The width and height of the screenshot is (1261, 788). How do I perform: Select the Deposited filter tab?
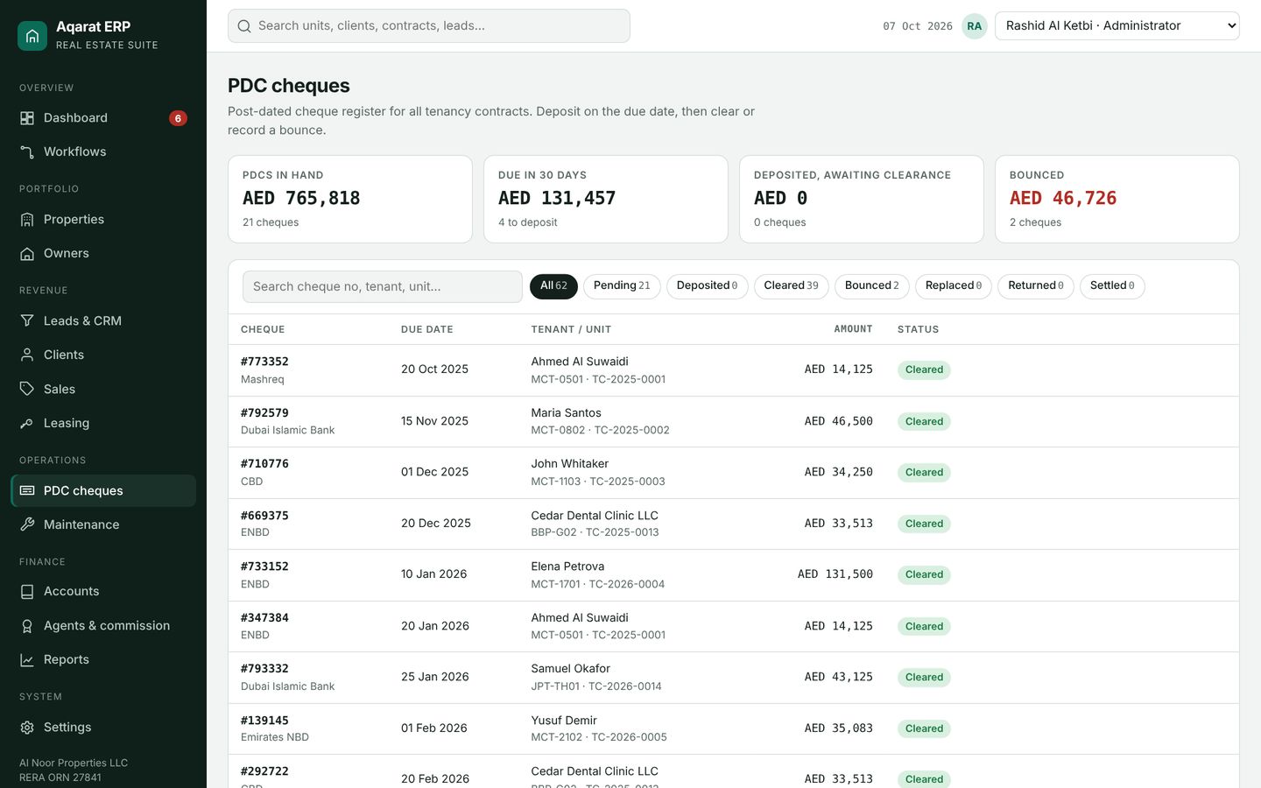pyautogui.click(x=707, y=286)
